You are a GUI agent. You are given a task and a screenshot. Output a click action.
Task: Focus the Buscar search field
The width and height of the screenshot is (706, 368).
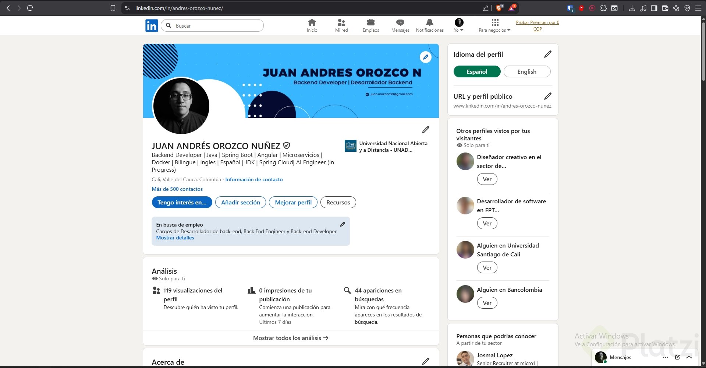coord(212,25)
